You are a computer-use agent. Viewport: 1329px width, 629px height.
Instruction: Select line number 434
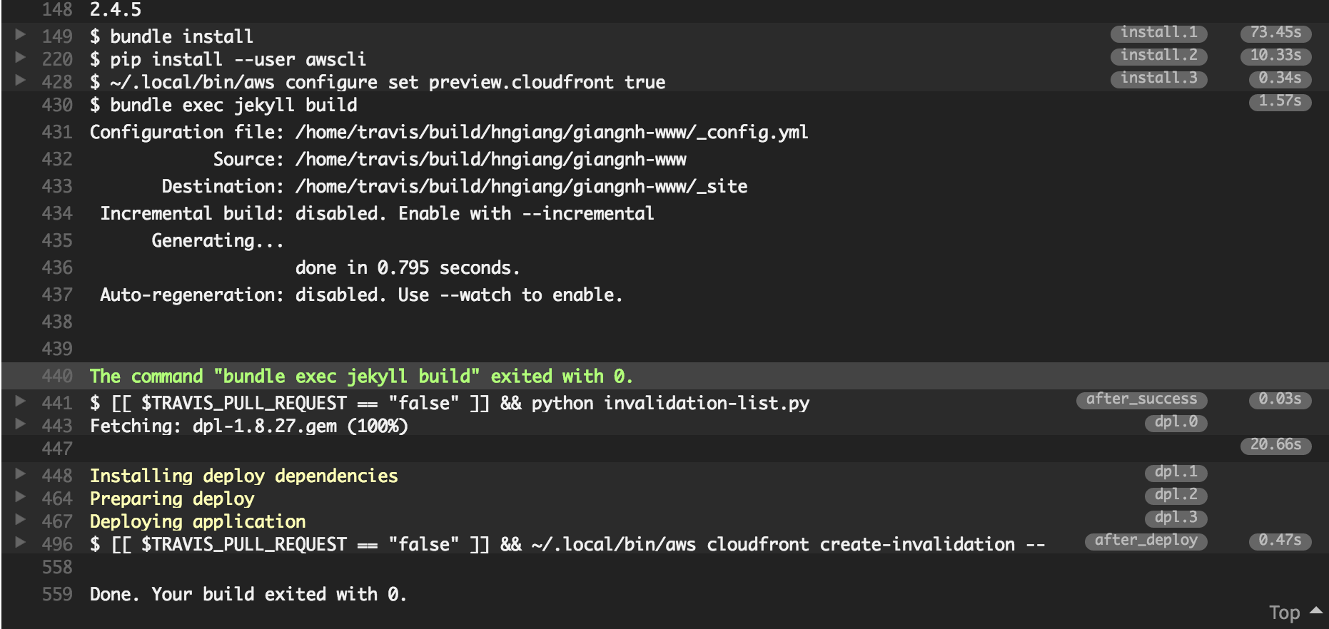57,213
